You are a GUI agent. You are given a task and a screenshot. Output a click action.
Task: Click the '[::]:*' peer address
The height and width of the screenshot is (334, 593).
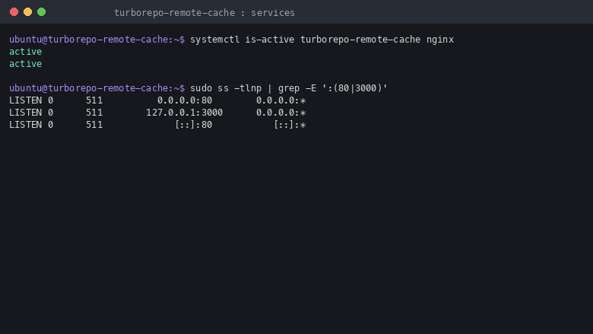tap(290, 125)
